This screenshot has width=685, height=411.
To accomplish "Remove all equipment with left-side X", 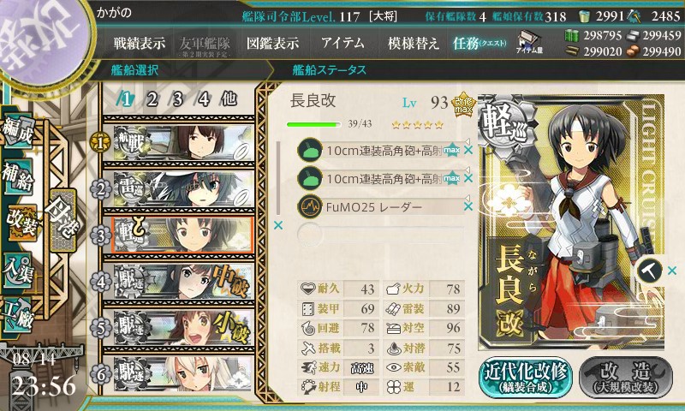I will point(277,225).
